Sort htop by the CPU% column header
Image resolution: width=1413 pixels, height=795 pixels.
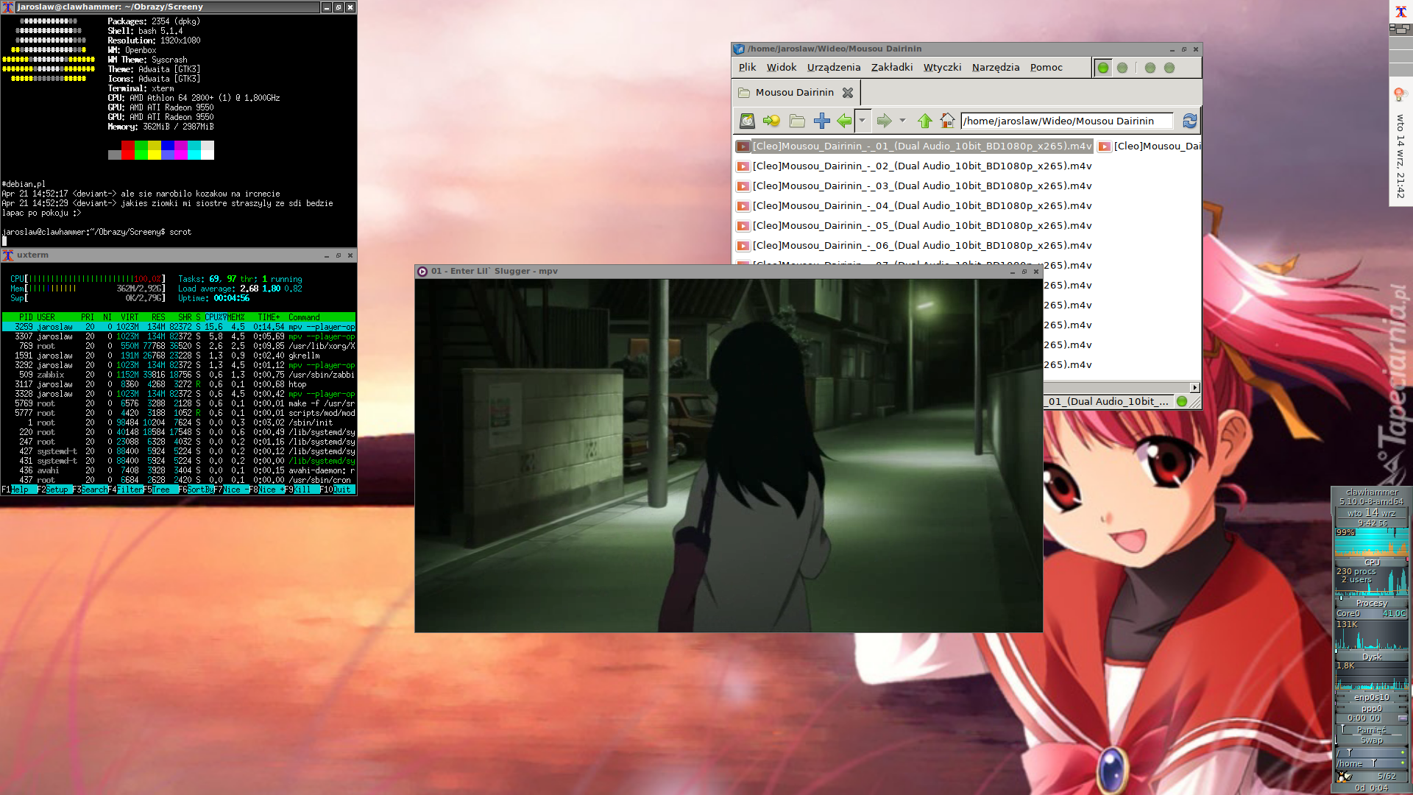click(216, 317)
